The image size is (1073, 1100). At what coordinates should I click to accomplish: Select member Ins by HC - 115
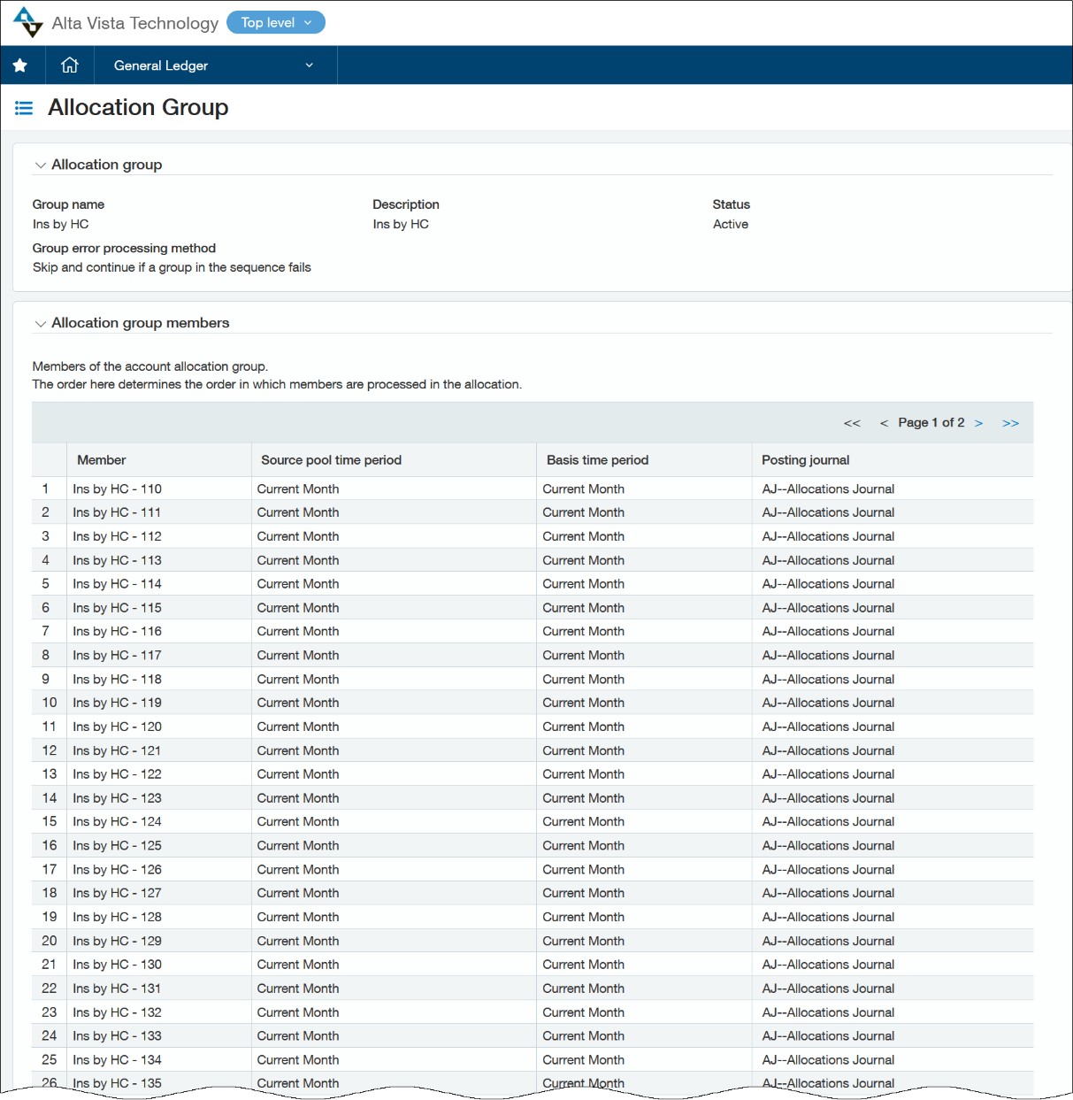click(x=118, y=608)
